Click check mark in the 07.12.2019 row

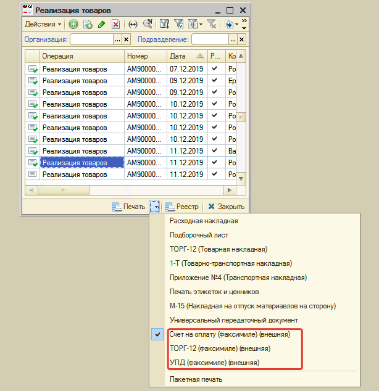pyautogui.click(x=214, y=68)
